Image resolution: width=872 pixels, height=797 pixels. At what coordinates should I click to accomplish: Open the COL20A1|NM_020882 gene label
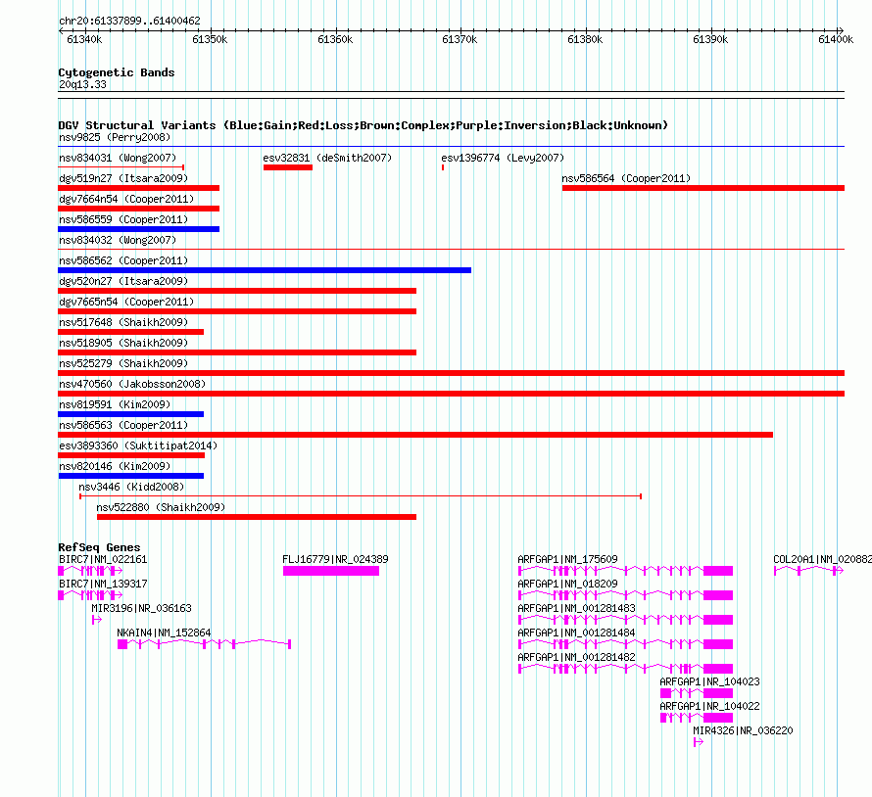click(822, 559)
